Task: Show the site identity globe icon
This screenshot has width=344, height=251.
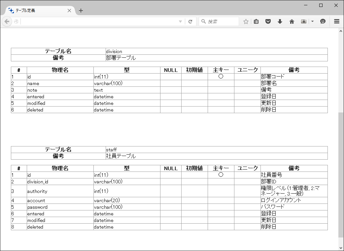Action: (16, 21)
